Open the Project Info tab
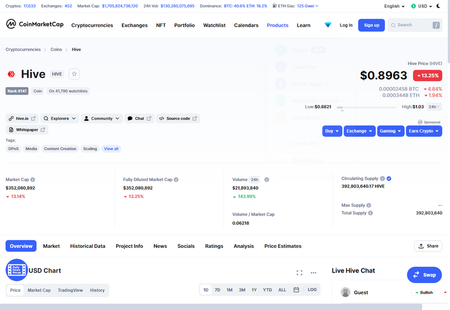450x310 pixels. 129,246
